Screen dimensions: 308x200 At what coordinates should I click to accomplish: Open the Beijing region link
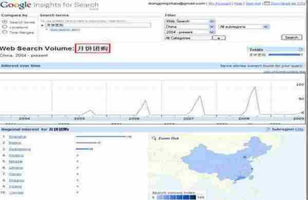click(15, 143)
